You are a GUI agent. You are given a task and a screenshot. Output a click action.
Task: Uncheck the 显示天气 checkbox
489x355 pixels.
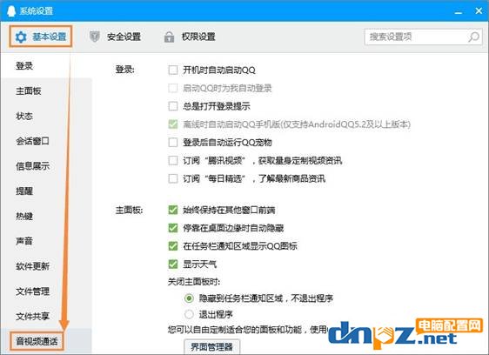173,265
